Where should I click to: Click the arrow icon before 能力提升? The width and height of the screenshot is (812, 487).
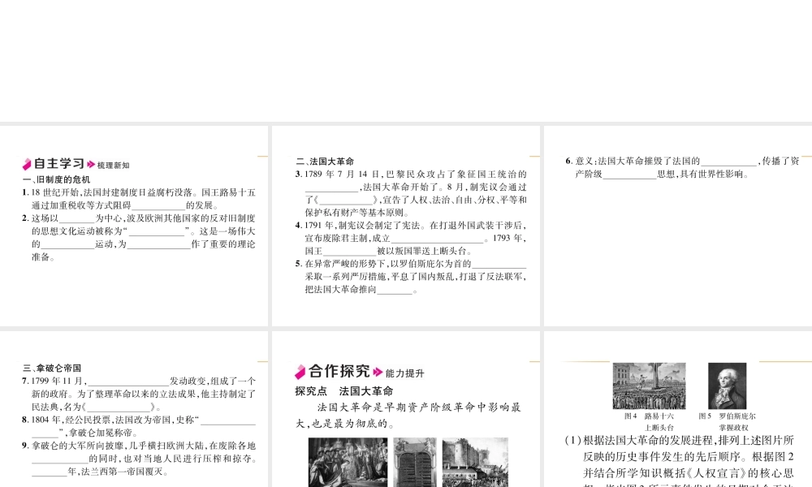click(x=377, y=373)
